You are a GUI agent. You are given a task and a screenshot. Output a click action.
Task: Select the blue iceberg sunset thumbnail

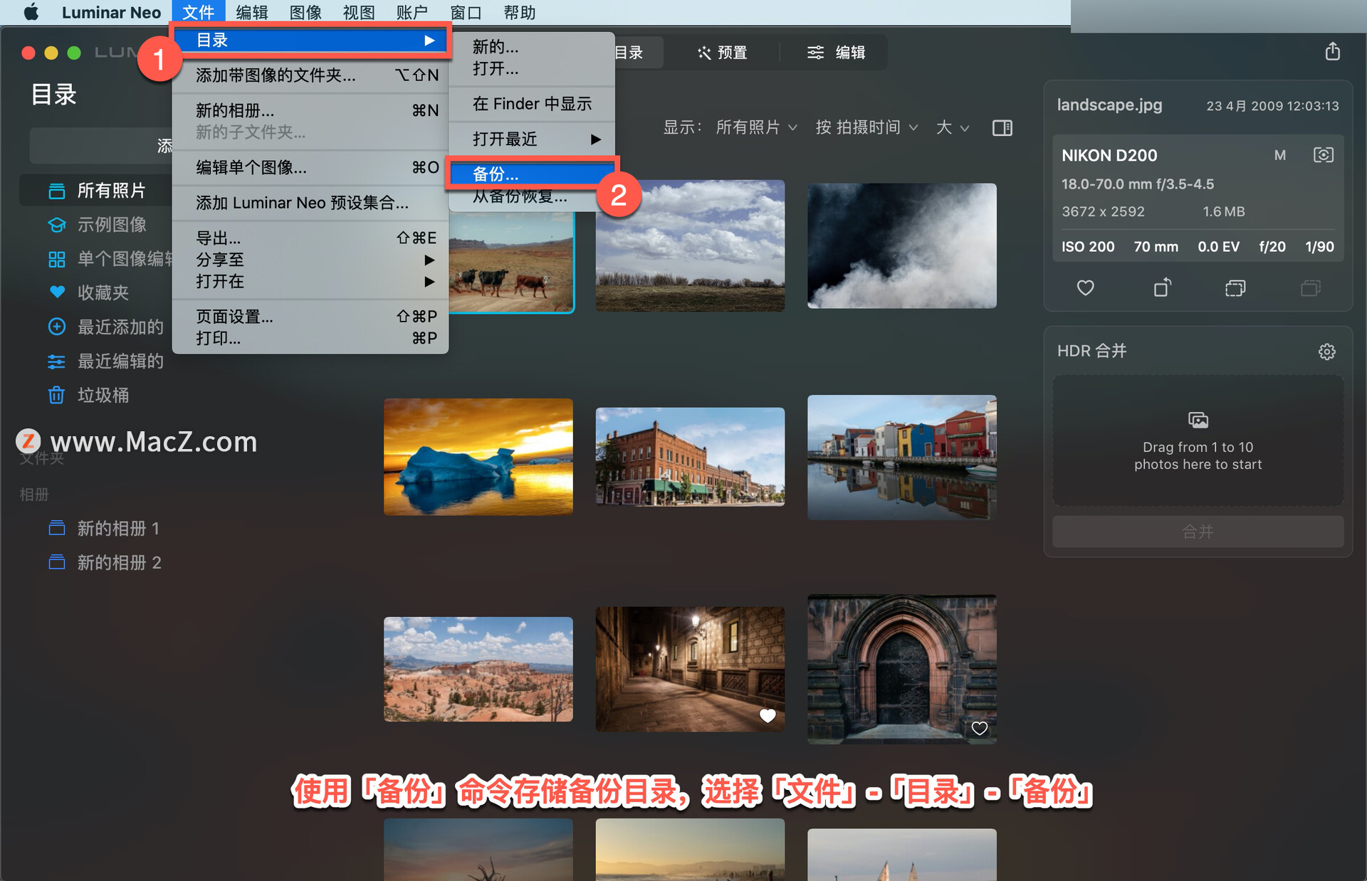[478, 457]
